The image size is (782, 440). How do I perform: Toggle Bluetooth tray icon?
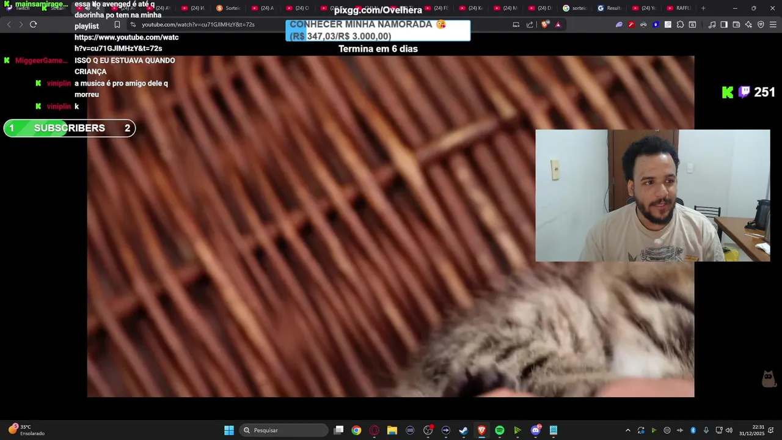(693, 430)
